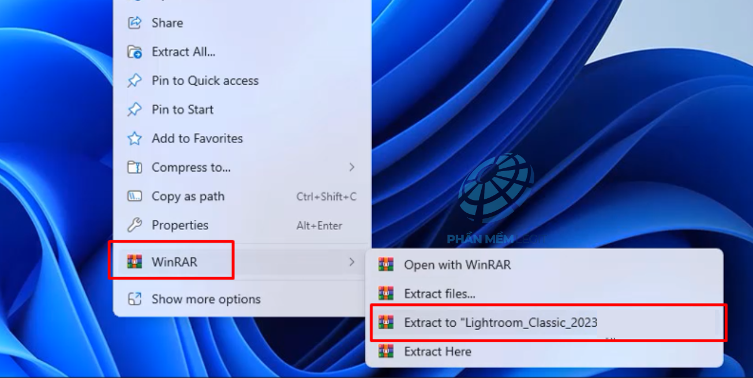Choose Extract files... from WinRAR submenu

[545, 293]
